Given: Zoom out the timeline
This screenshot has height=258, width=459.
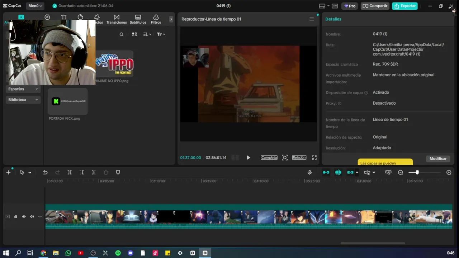Looking at the screenshot, I should coord(401,172).
